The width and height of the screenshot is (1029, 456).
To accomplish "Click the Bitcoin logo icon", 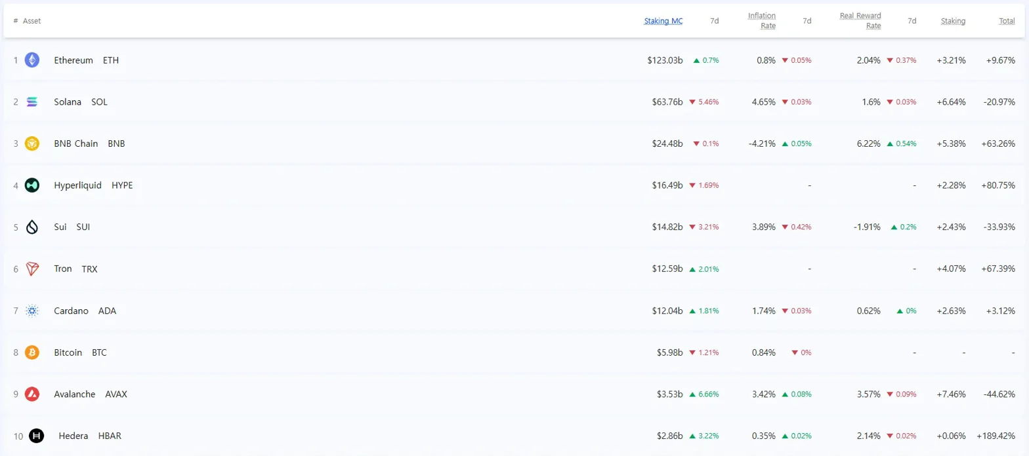I will coord(31,352).
